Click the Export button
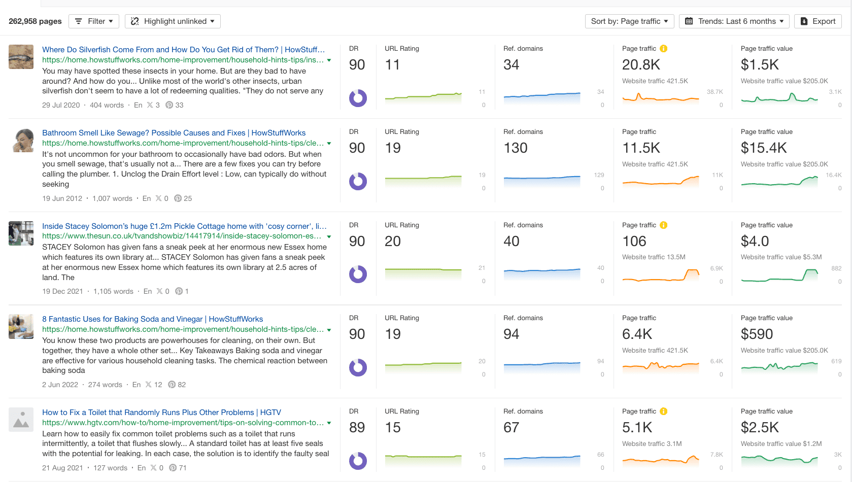The width and height of the screenshot is (852, 482). (817, 21)
